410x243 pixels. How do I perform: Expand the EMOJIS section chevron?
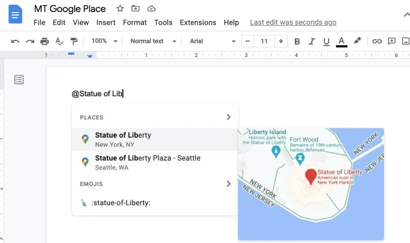229,184
